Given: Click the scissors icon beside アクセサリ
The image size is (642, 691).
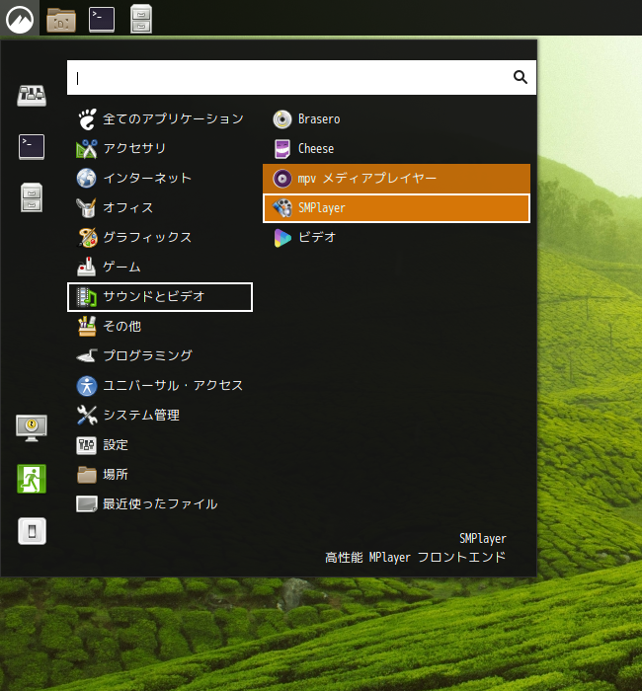Looking at the screenshot, I should pyautogui.click(x=87, y=148).
